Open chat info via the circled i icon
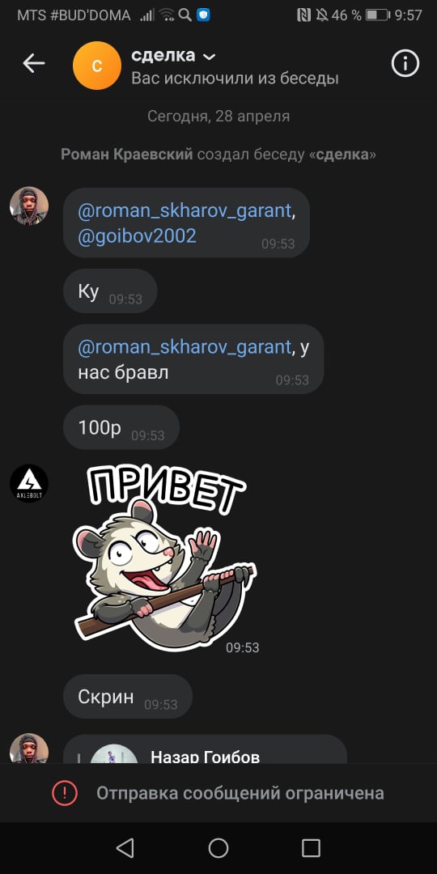Screen dimensions: 437x874 click(405, 64)
